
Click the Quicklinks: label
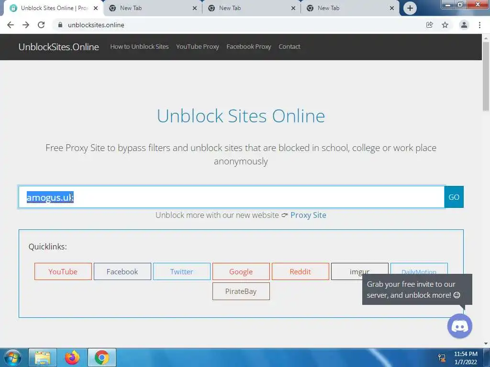click(47, 247)
